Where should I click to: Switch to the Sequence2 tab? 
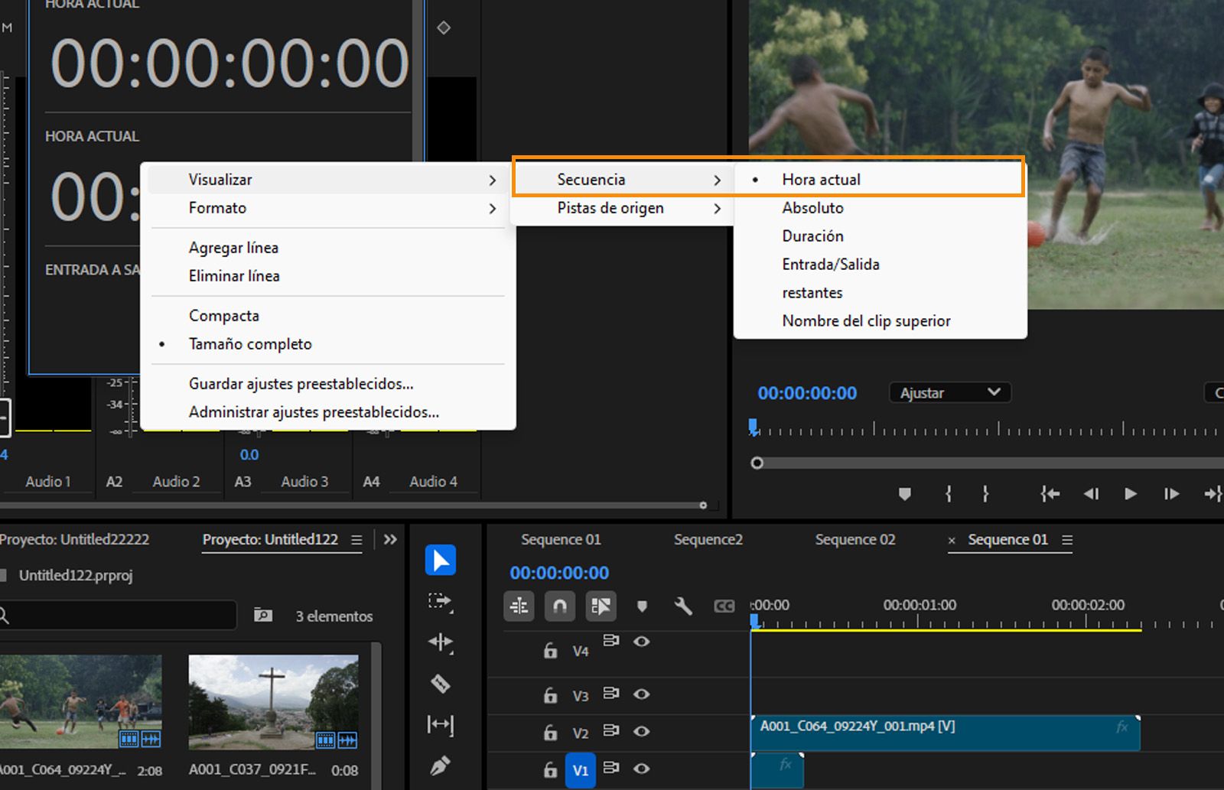pos(708,540)
